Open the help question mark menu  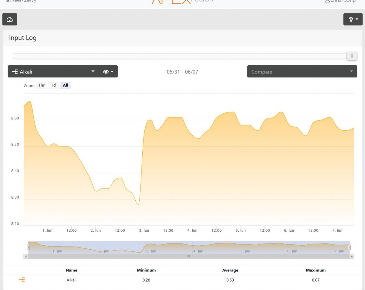coord(353,19)
